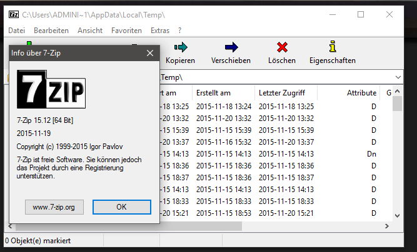Close the 7-Zip file manager window
The image size is (417, 252).
[x=389, y=14]
